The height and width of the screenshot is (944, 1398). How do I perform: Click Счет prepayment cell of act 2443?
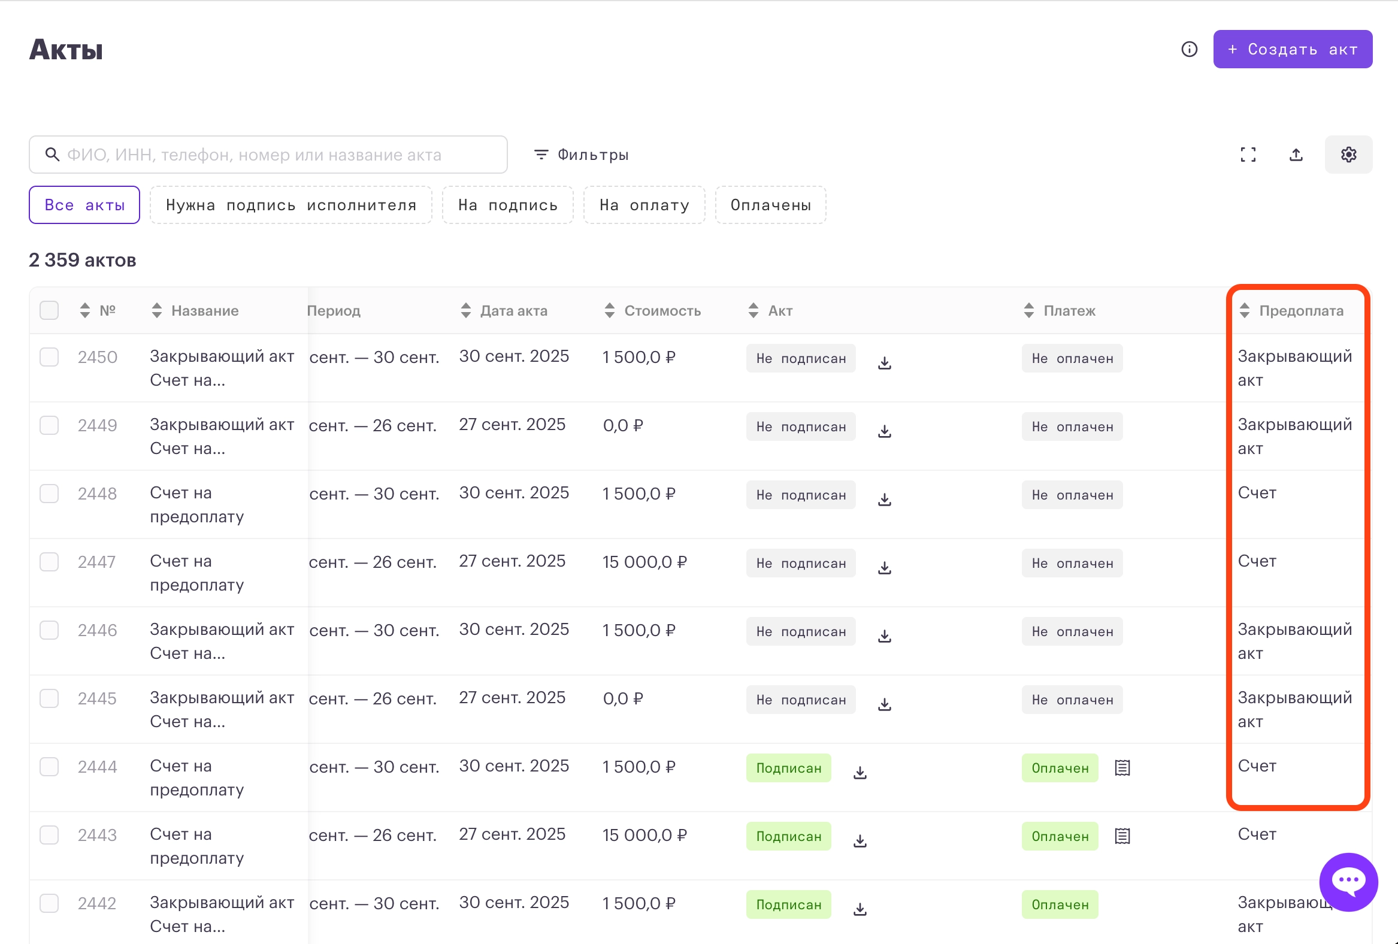1257,834
